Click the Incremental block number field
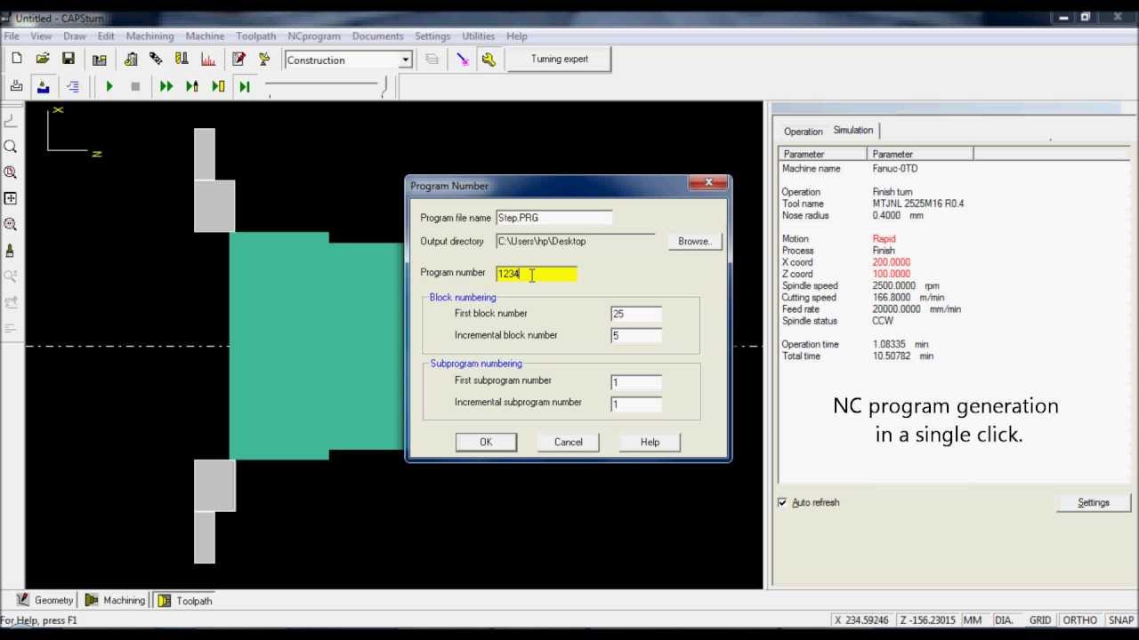1139x640 pixels. [636, 336]
